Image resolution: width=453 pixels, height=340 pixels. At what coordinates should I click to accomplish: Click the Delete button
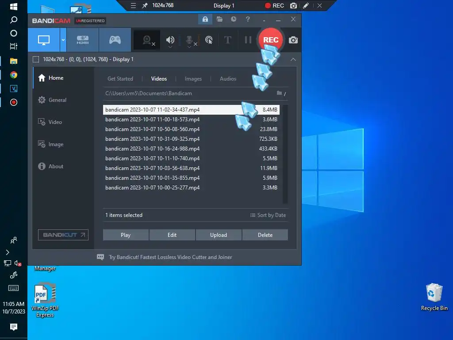tap(265, 235)
